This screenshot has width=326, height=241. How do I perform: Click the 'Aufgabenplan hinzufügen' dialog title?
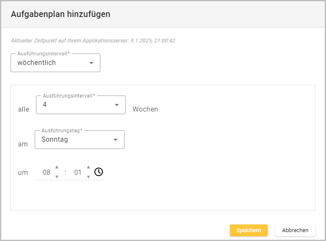tap(61, 14)
